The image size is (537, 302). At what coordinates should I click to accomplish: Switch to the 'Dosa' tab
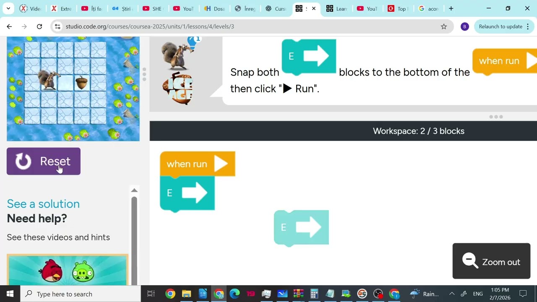tap(214, 8)
